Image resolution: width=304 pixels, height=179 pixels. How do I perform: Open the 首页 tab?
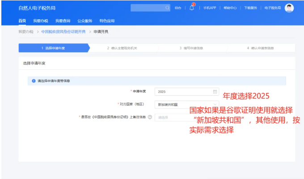[x=22, y=21]
